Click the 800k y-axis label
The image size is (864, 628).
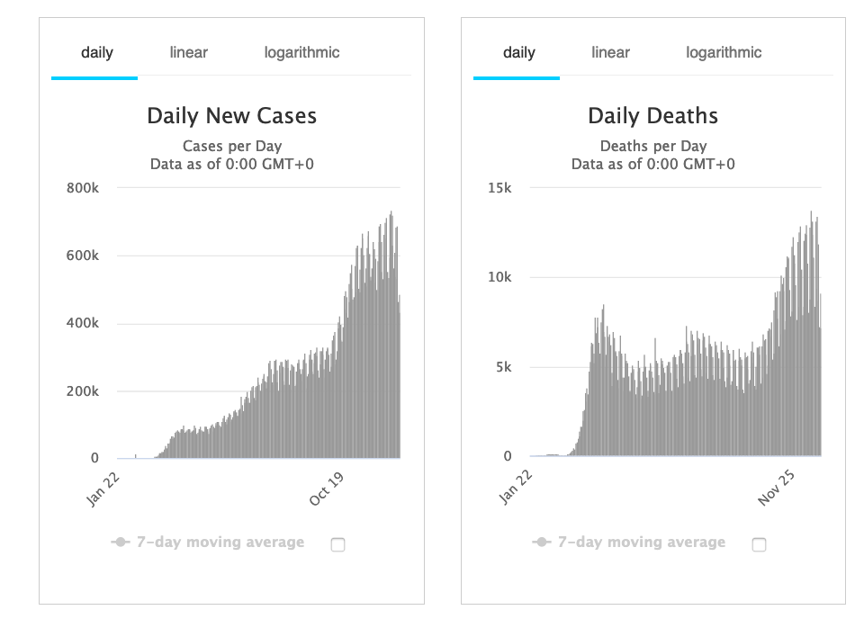click(82, 188)
